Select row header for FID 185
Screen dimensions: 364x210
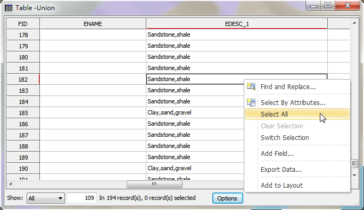pos(23,113)
